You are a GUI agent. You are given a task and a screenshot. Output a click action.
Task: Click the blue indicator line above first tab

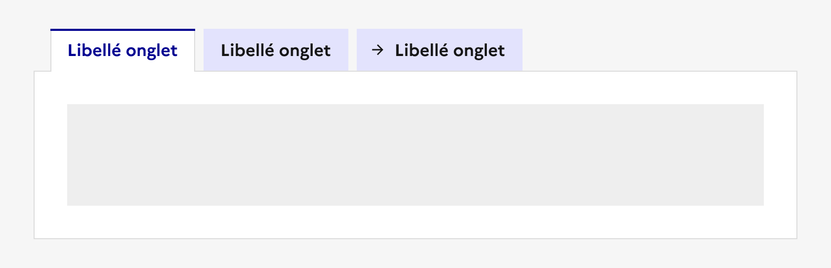click(x=123, y=30)
